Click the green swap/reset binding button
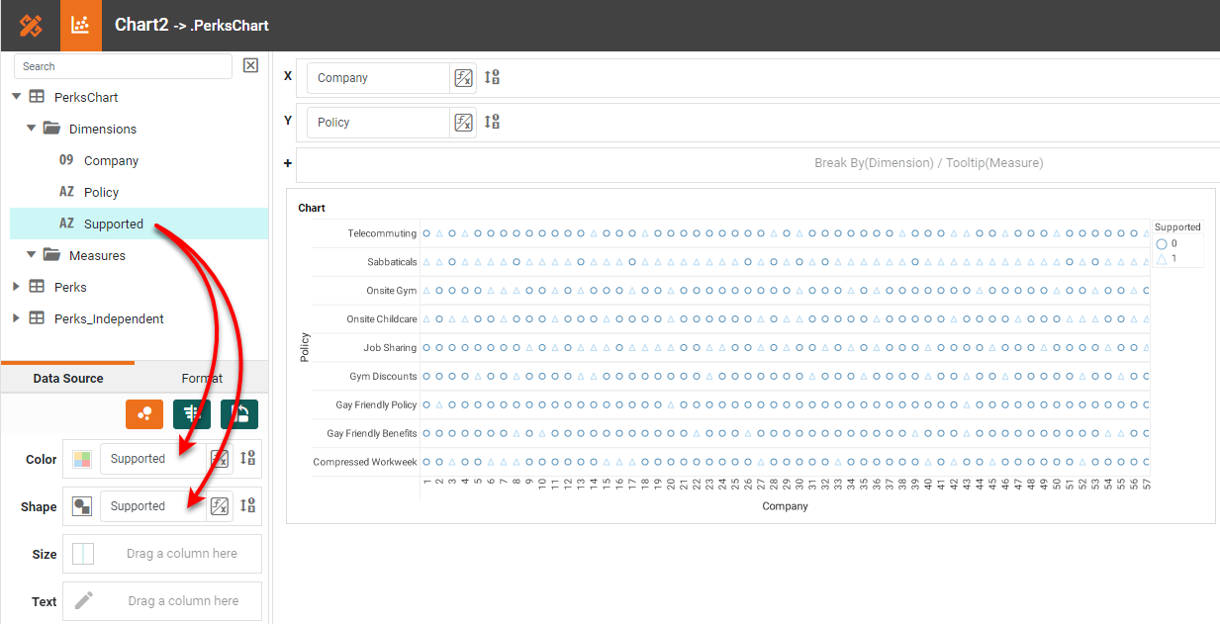This screenshot has width=1220, height=624. tap(239, 414)
